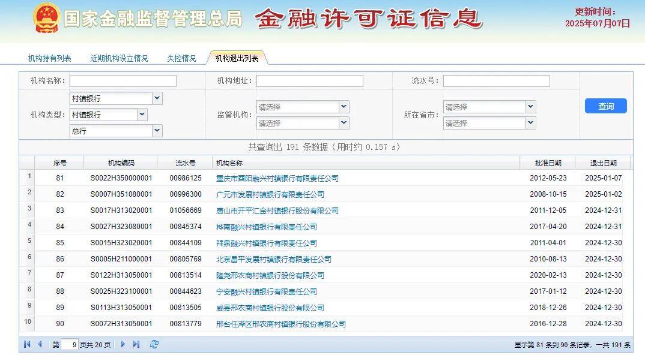The image size is (645, 355).
Task: Switch to 机构持有列表 tab
Action: pos(49,58)
